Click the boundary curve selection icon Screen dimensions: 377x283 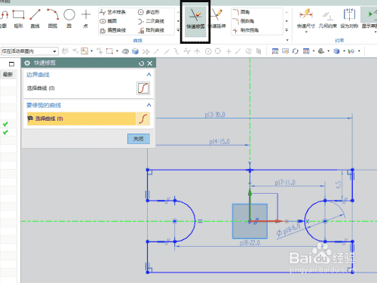point(143,88)
